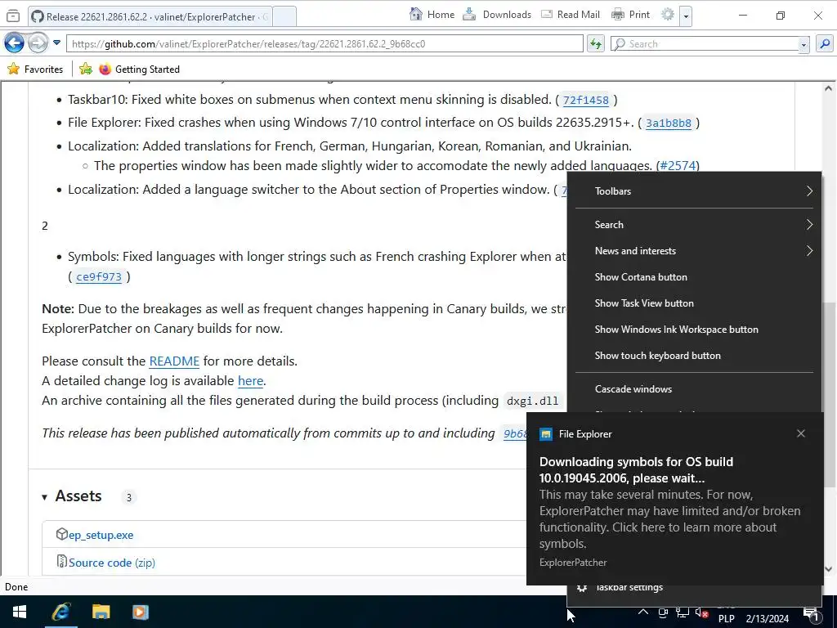Viewport: 837px width, 628px height.
Task: Toggle Show Windows Ink Workspace button
Action: pos(694,330)
